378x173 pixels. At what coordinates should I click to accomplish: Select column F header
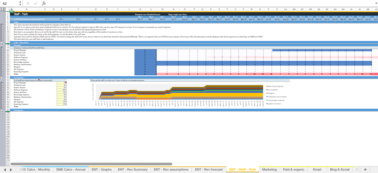click(78, 9)
